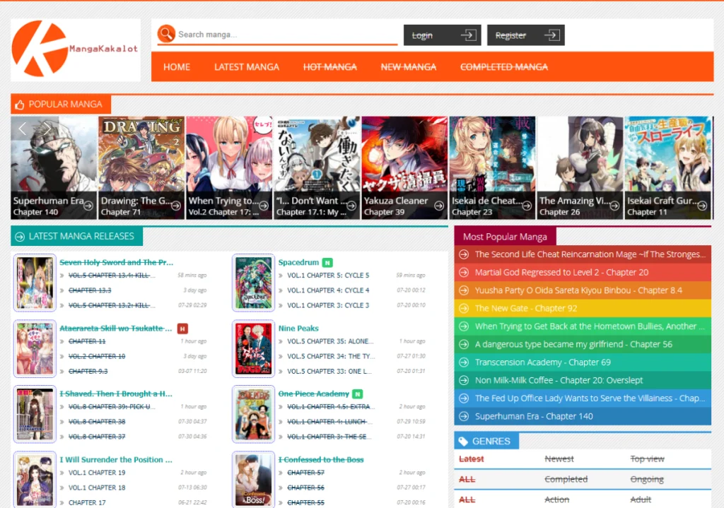Click the arrow icon on Login button
The height and width of the screenshot is (508, 724).
point(468,35)
